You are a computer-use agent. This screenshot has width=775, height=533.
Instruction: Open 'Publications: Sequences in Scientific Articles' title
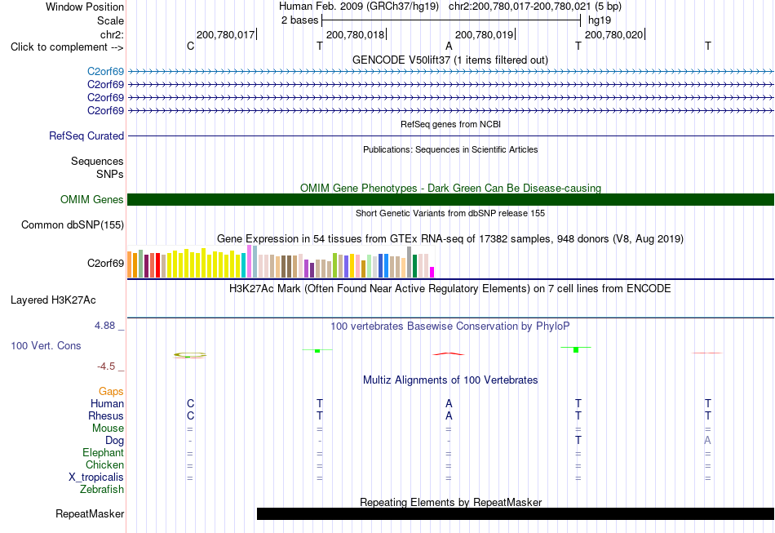450,149
